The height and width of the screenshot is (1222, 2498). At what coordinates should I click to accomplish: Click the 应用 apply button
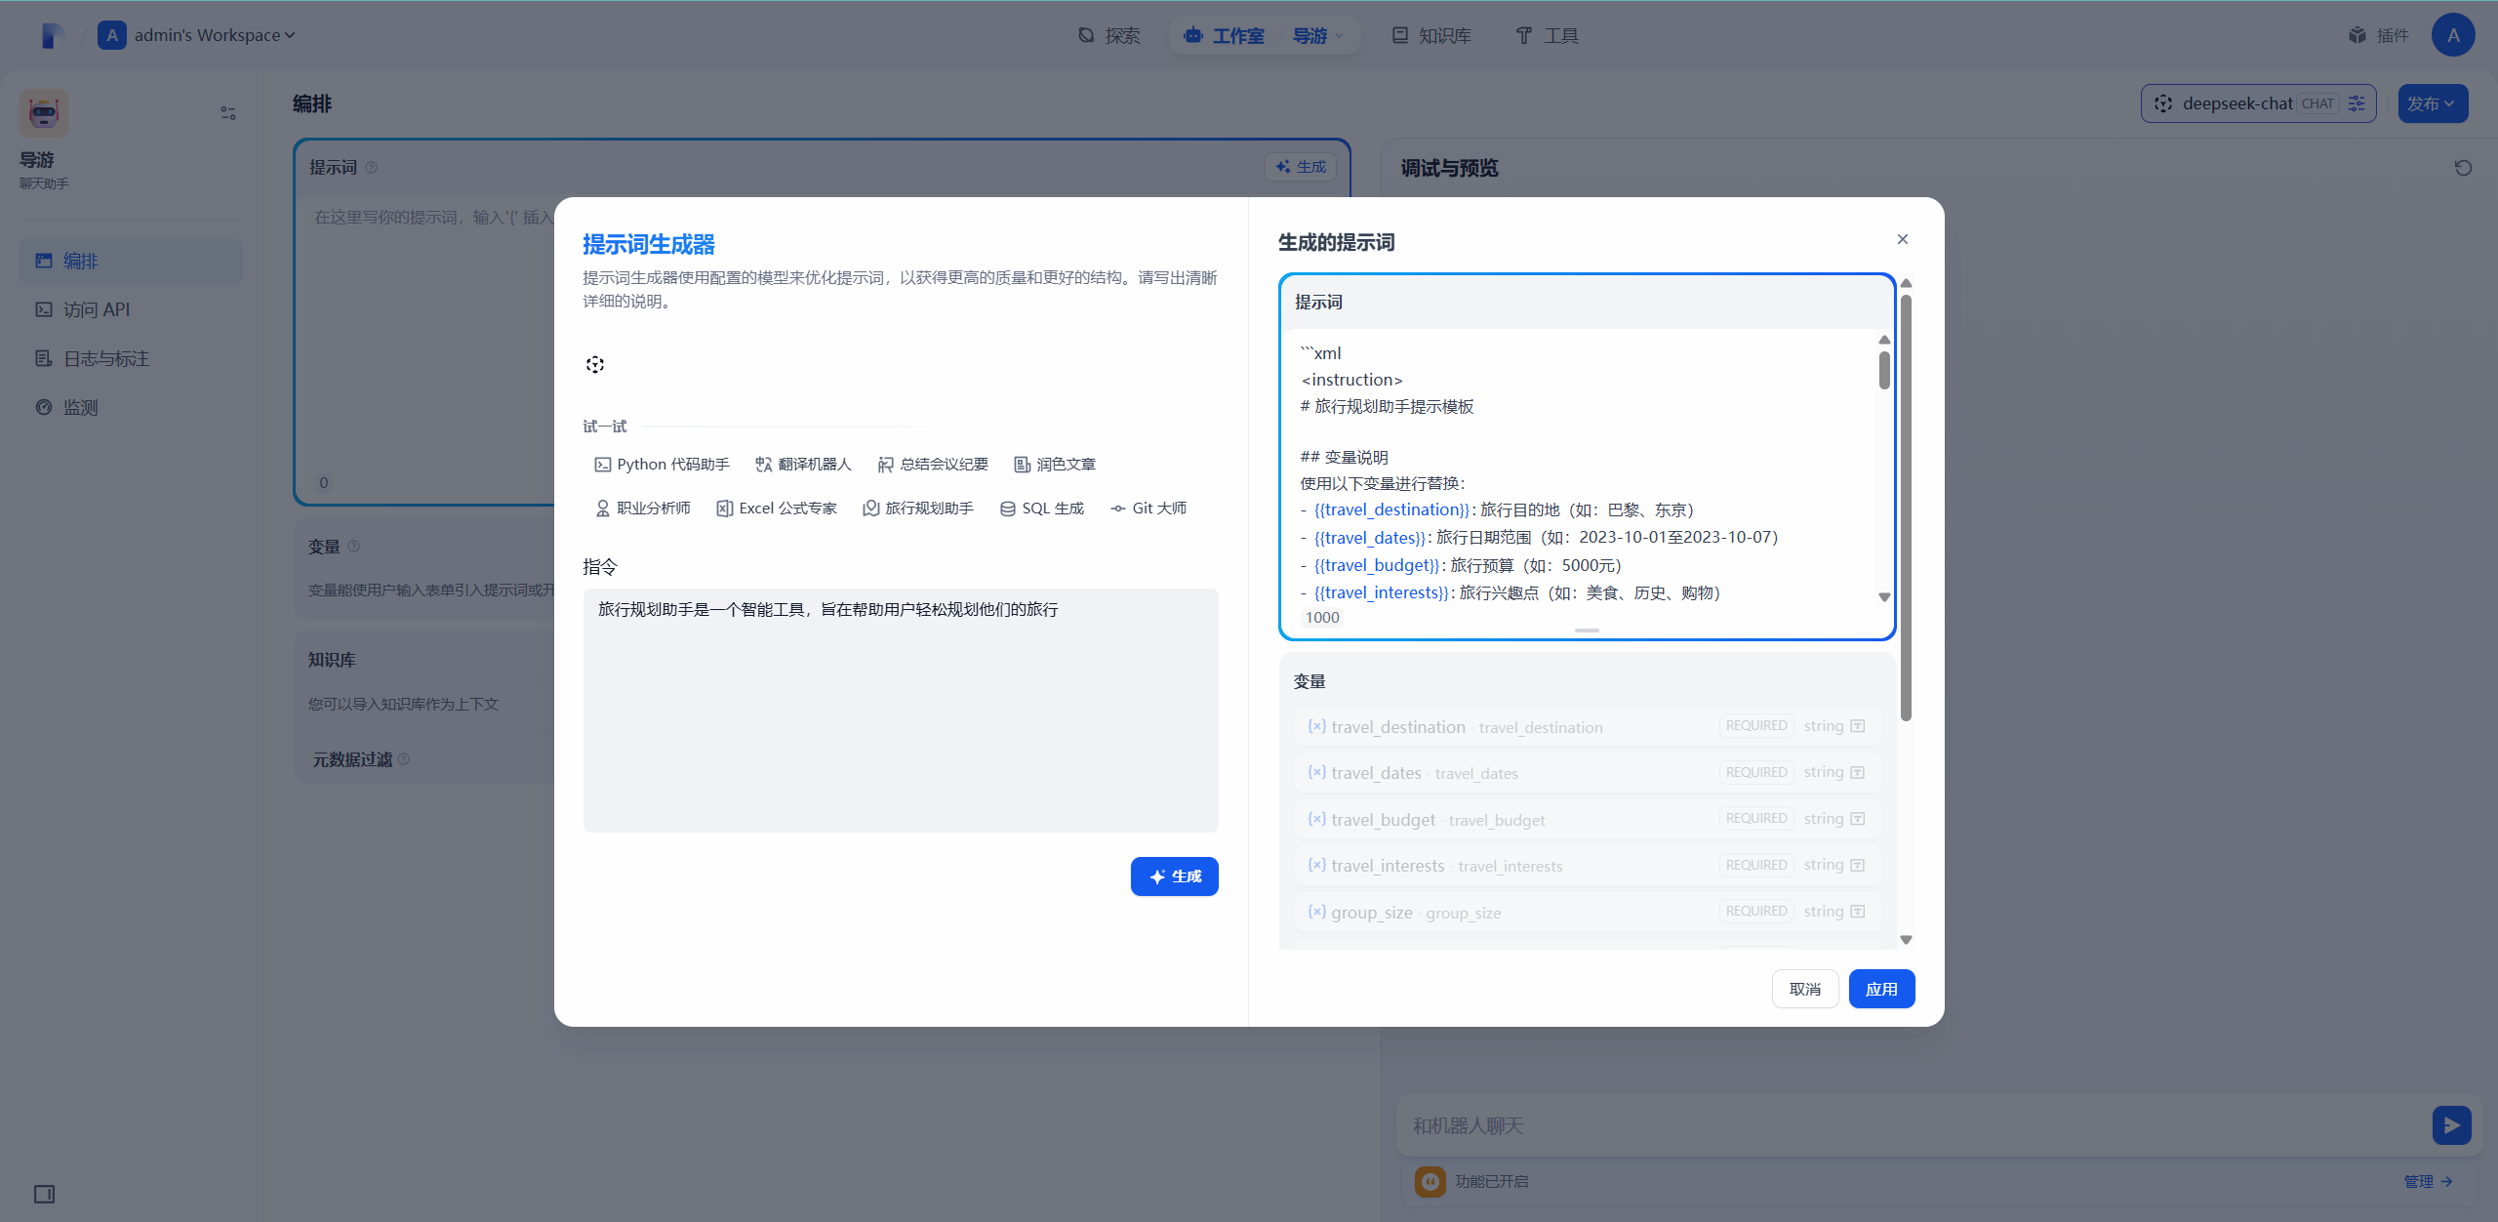point(1881,989)
